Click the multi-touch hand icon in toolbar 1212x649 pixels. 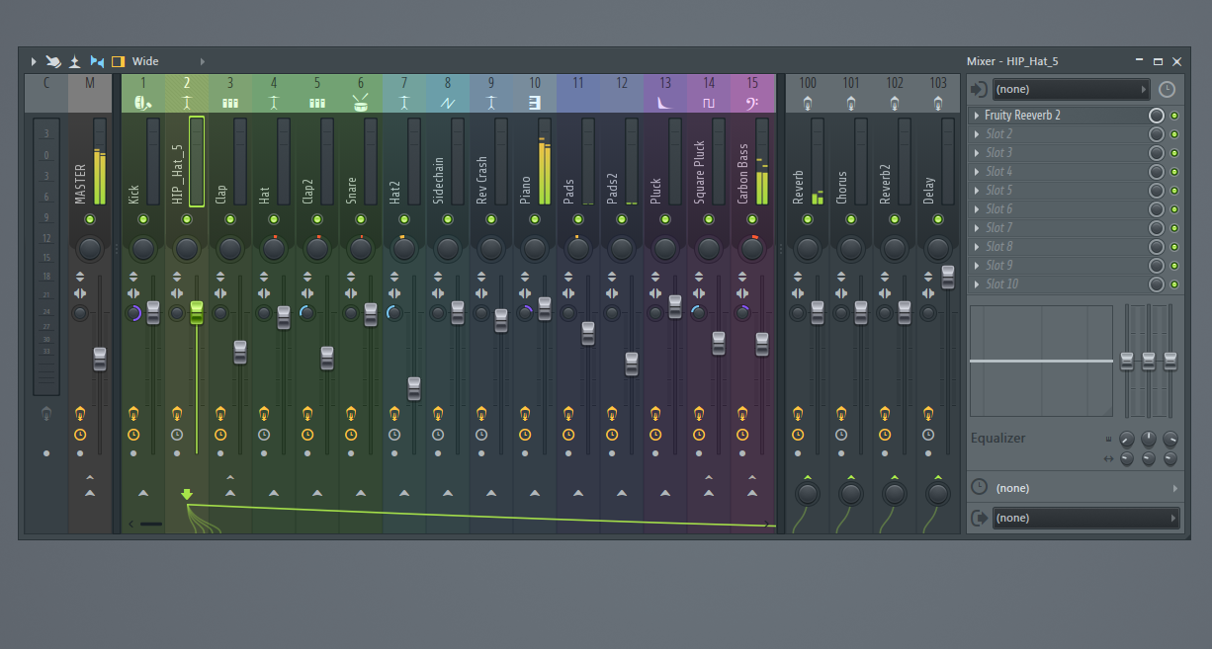53,61
